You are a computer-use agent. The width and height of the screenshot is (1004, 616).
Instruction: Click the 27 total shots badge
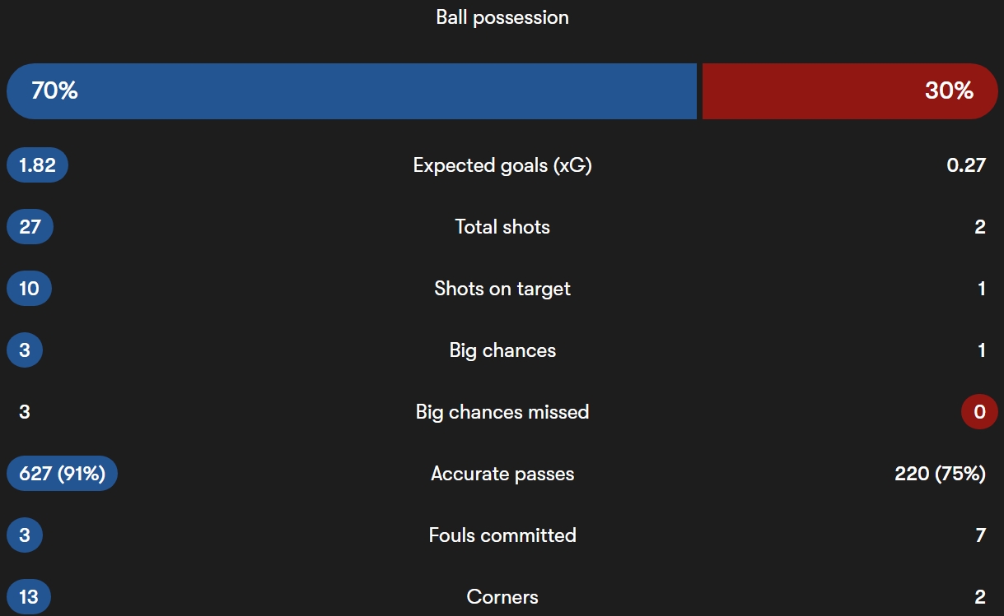(x=30, y=227)
